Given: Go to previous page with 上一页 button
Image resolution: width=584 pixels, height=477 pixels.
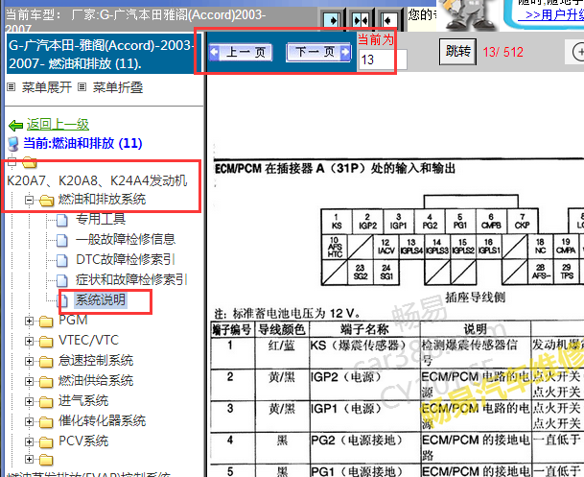Looking at the screenshot, I should (241, 52).
